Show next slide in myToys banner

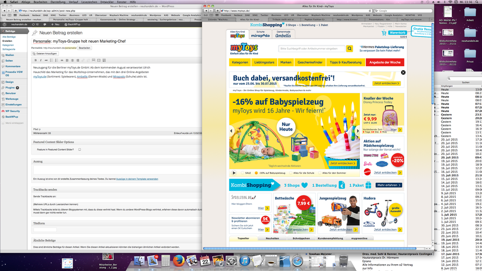coord(358,131)
